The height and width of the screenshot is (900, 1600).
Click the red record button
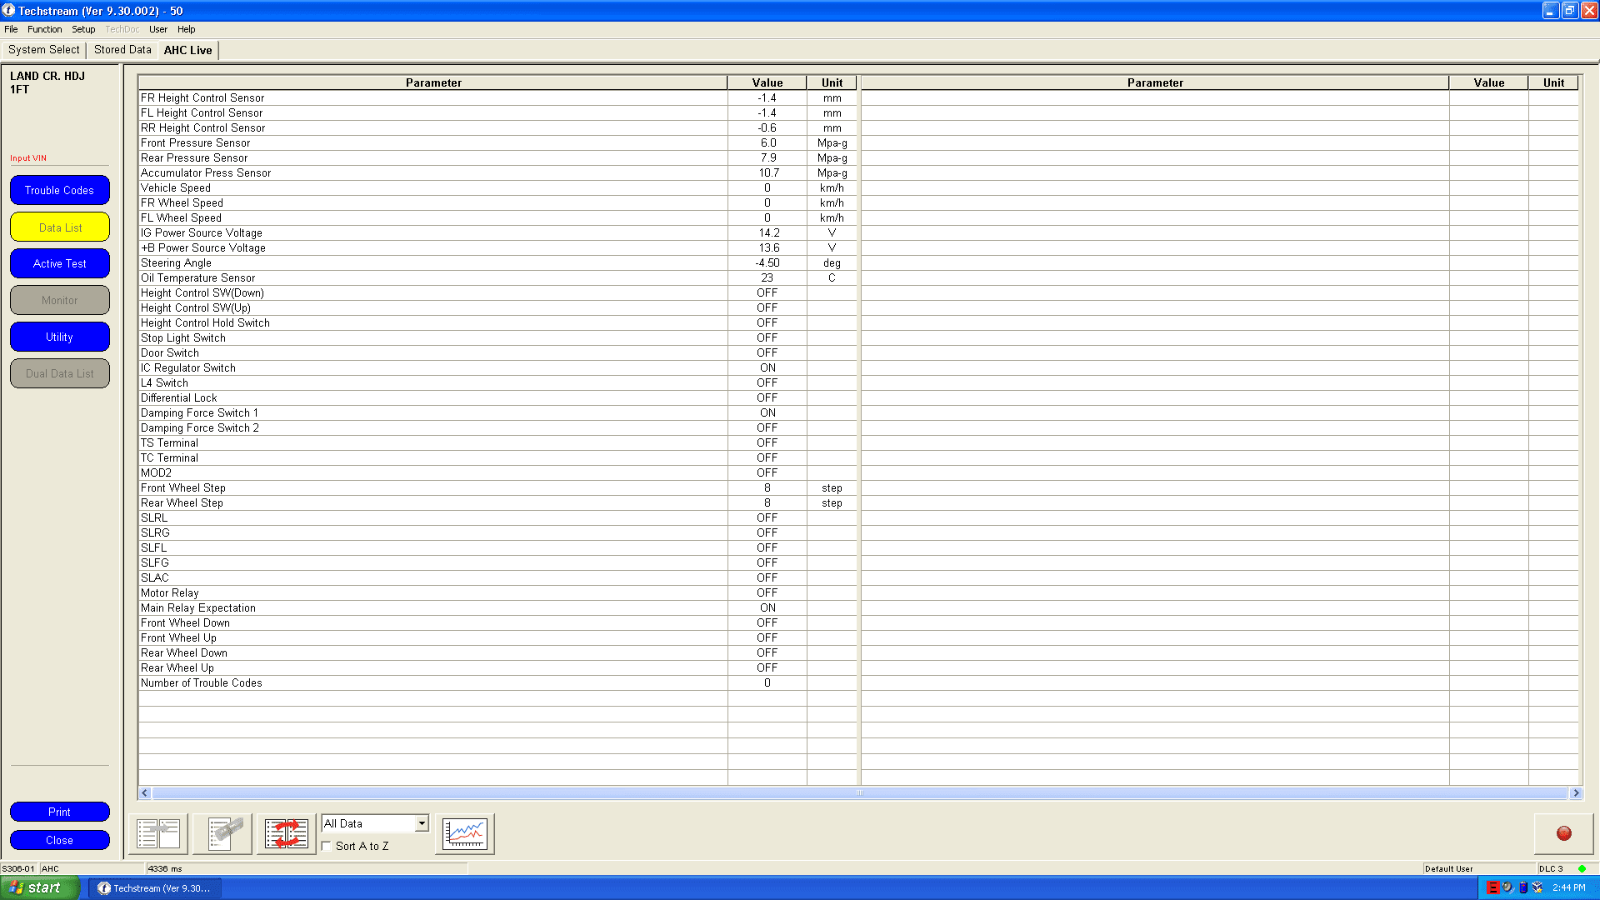pyautogui.click(x=1564, y=833)
